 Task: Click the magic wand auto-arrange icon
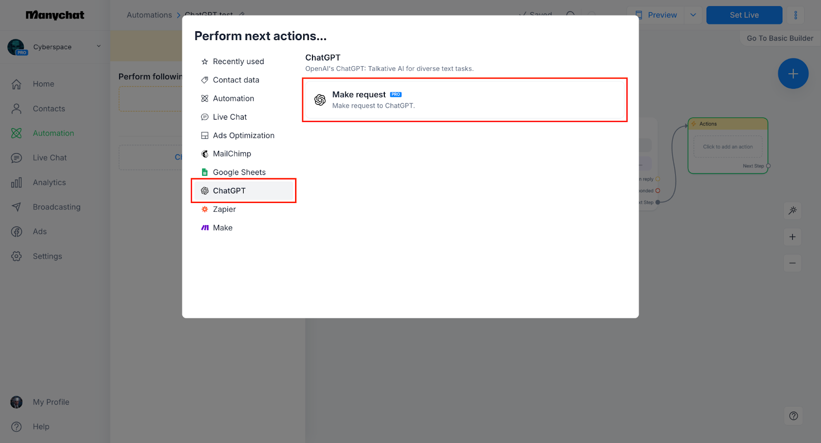[793, 210]
